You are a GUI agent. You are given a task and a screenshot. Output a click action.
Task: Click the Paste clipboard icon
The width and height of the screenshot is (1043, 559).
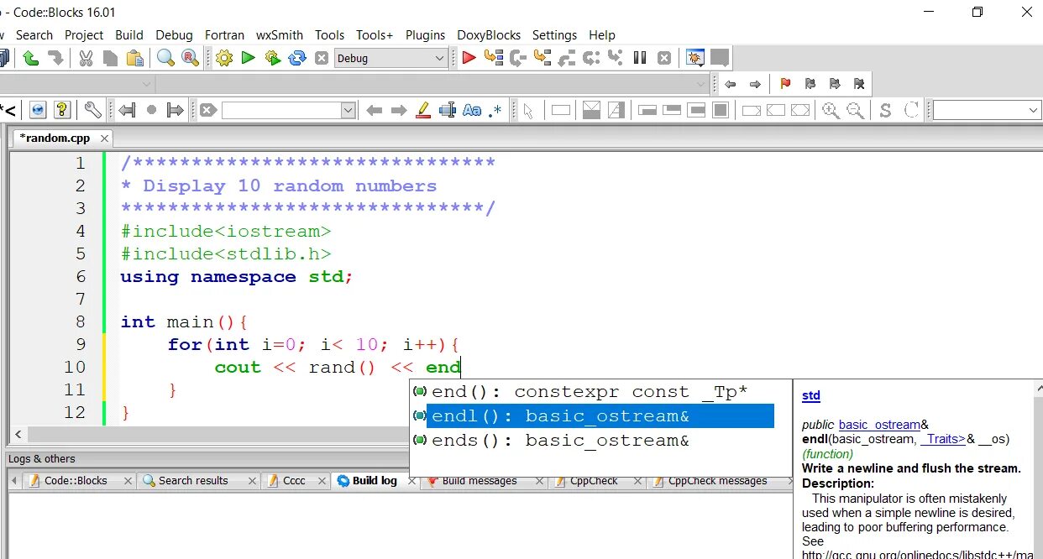134,58
